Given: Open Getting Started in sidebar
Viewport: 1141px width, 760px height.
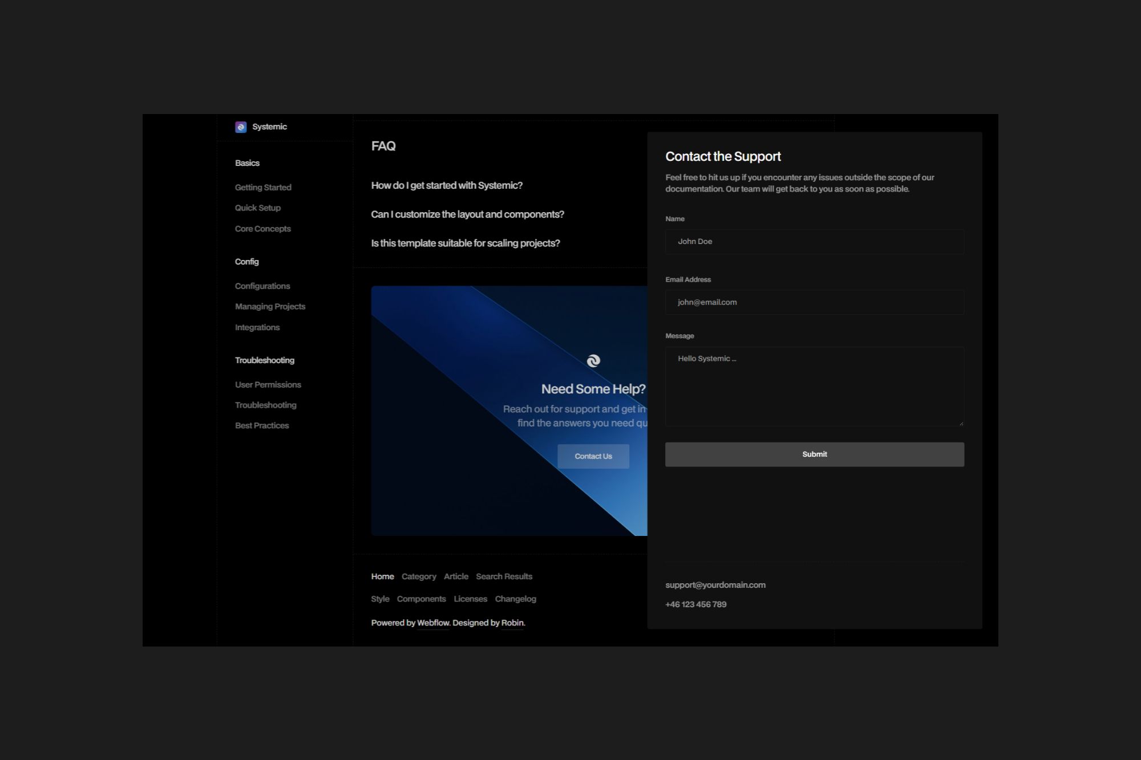Looking at the screenshot, I should (263, 187).
